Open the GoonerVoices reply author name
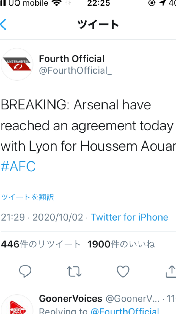The image size is (176, 314). click(71, 299)
